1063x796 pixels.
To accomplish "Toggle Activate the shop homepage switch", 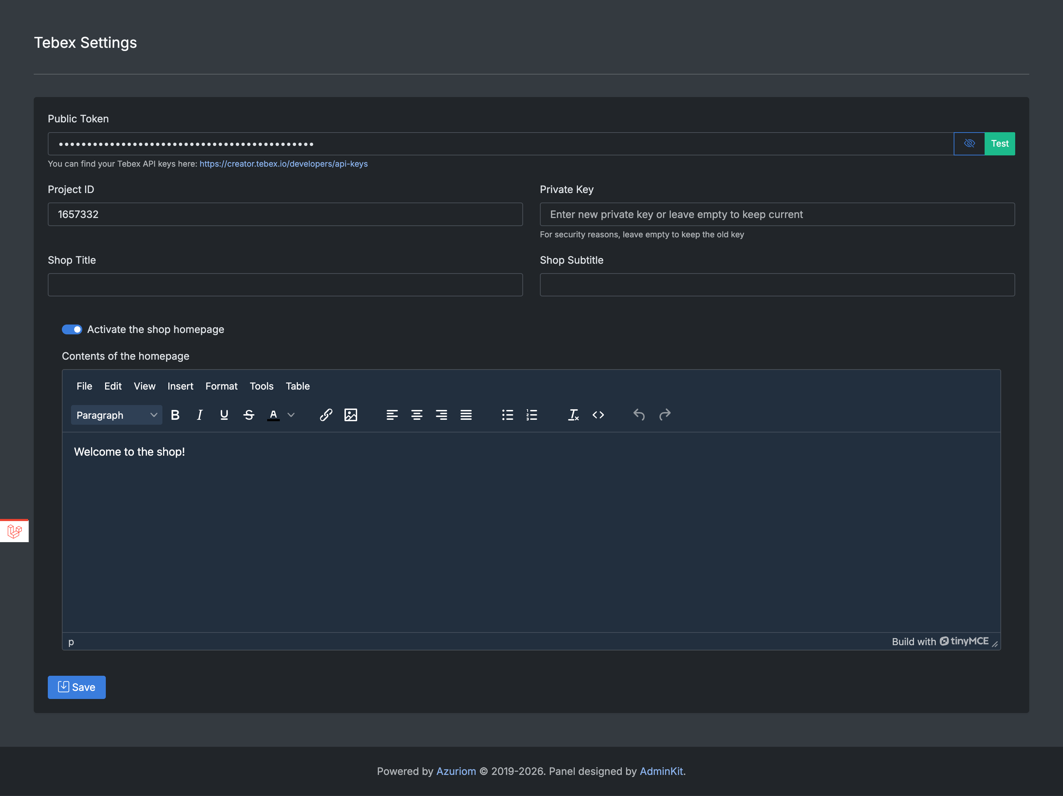I will 72,329.
